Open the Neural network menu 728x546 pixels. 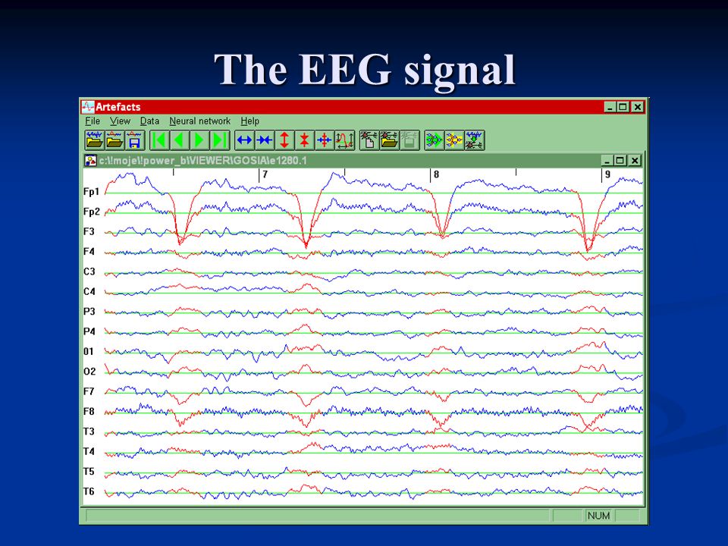(199, 121)
